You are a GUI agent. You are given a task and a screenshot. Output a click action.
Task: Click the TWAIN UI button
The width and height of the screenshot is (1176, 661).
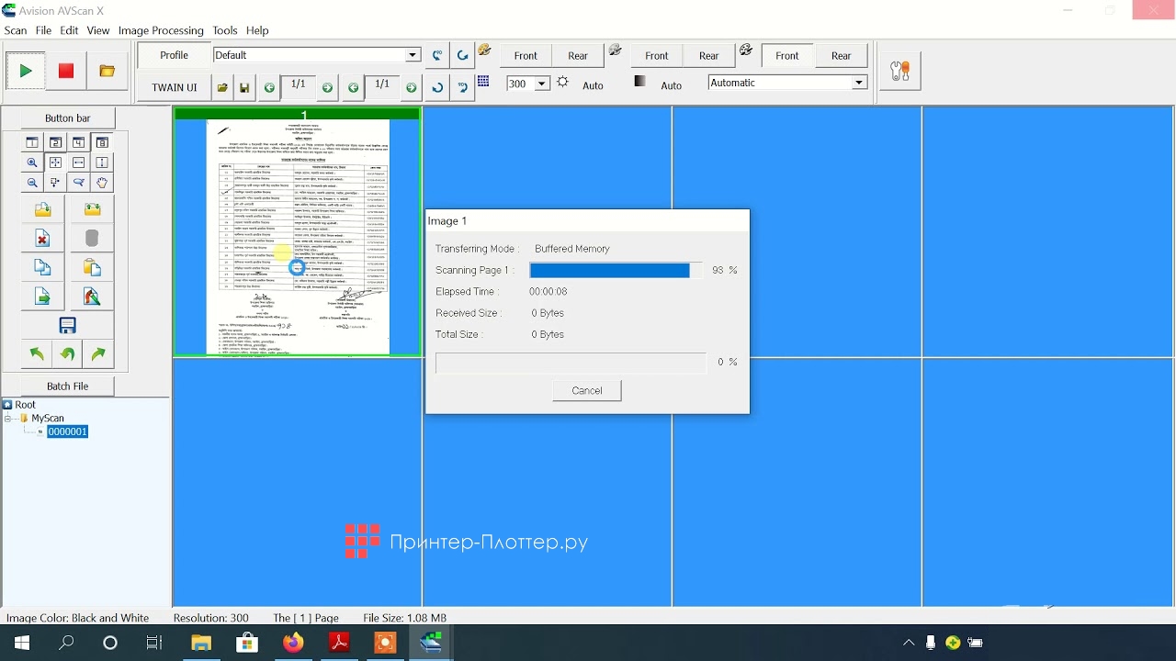pos(175,87)
